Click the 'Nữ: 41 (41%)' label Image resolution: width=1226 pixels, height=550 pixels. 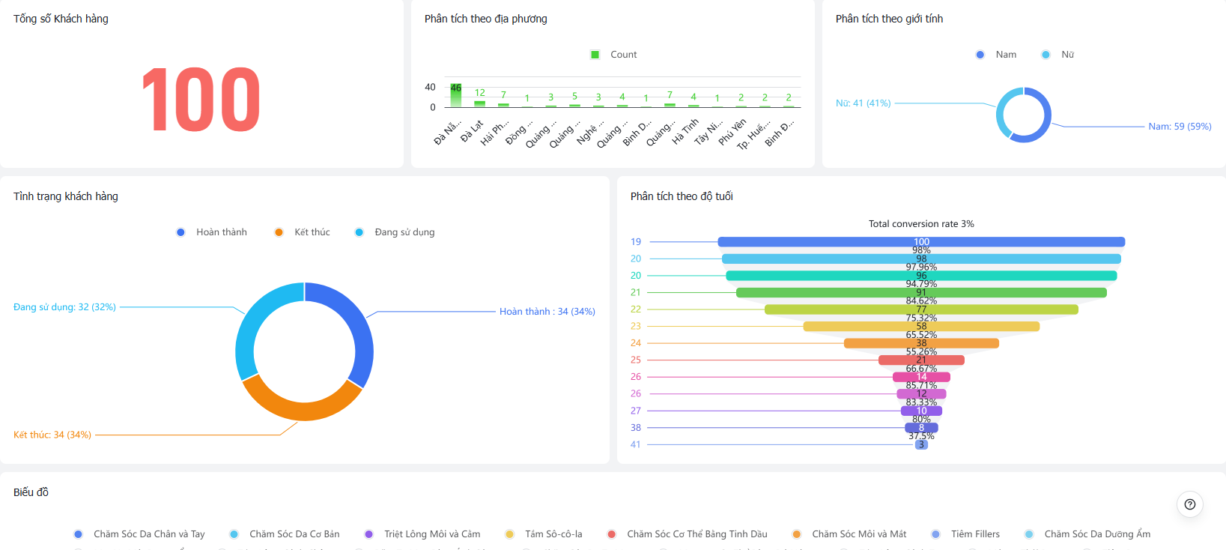[x=864, y=103]
